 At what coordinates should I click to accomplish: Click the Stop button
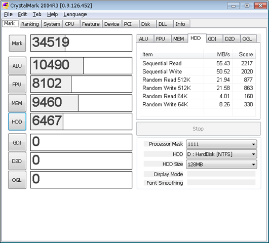point(199,129)
